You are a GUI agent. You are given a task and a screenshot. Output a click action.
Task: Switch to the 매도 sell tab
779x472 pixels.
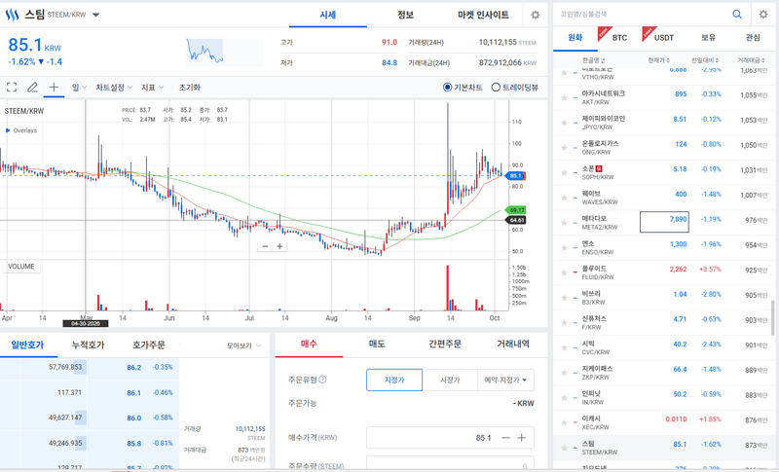point(377,344)
